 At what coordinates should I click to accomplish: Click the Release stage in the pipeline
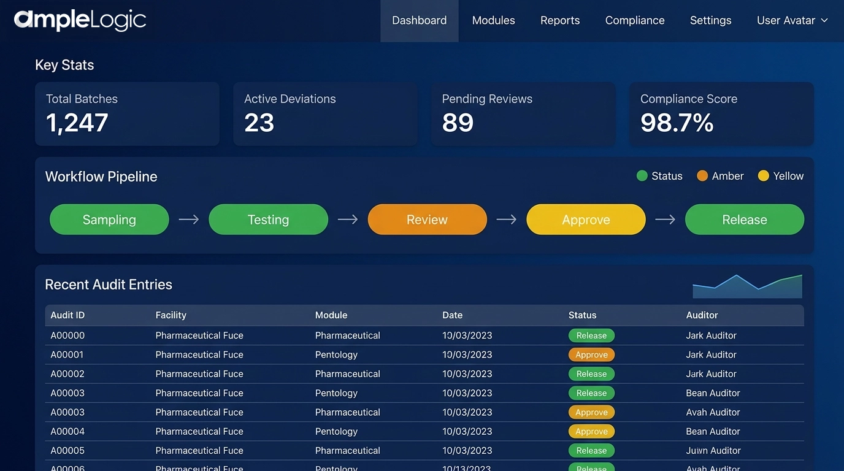click(x=744, y=220)
